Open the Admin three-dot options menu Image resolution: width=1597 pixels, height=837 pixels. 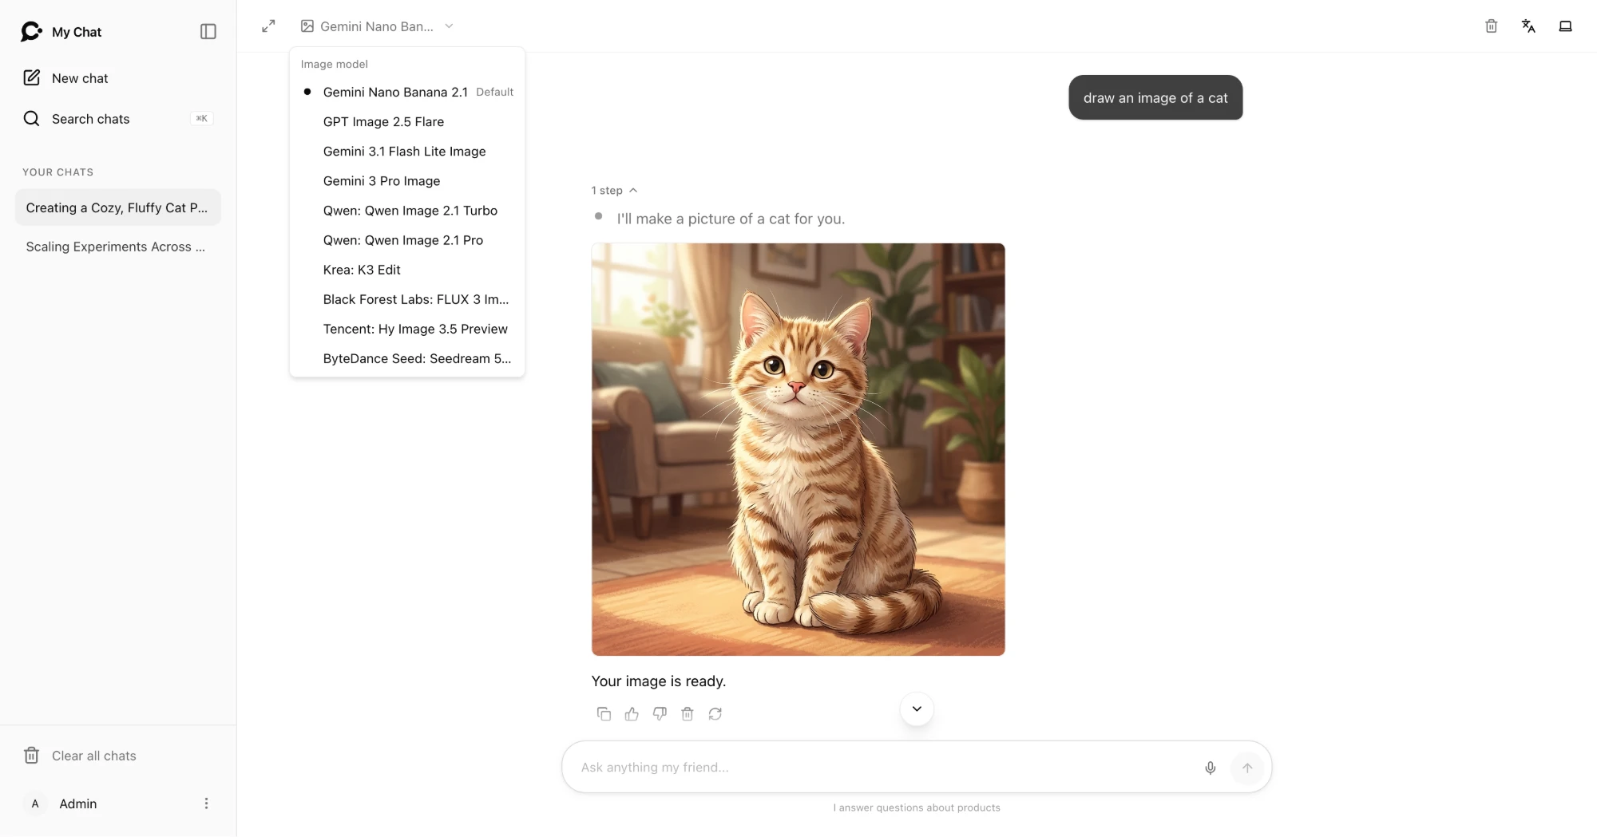point(206,803)
